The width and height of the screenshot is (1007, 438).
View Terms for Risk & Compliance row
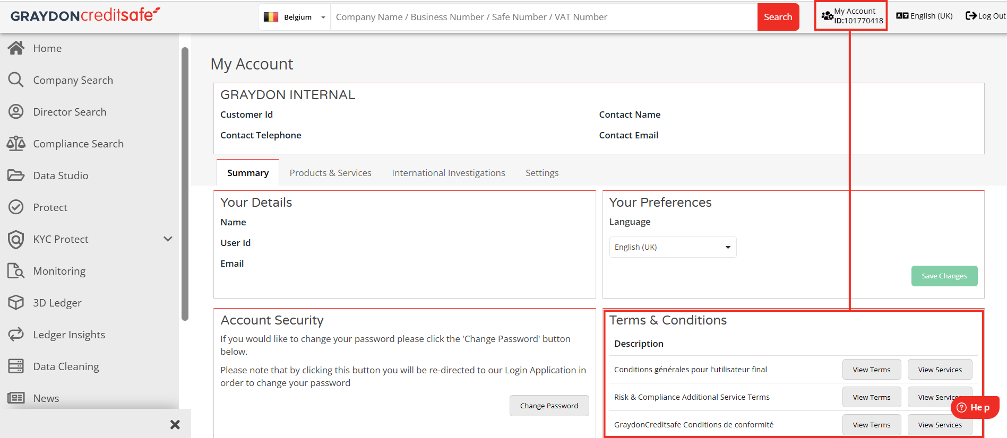(872, 397)
